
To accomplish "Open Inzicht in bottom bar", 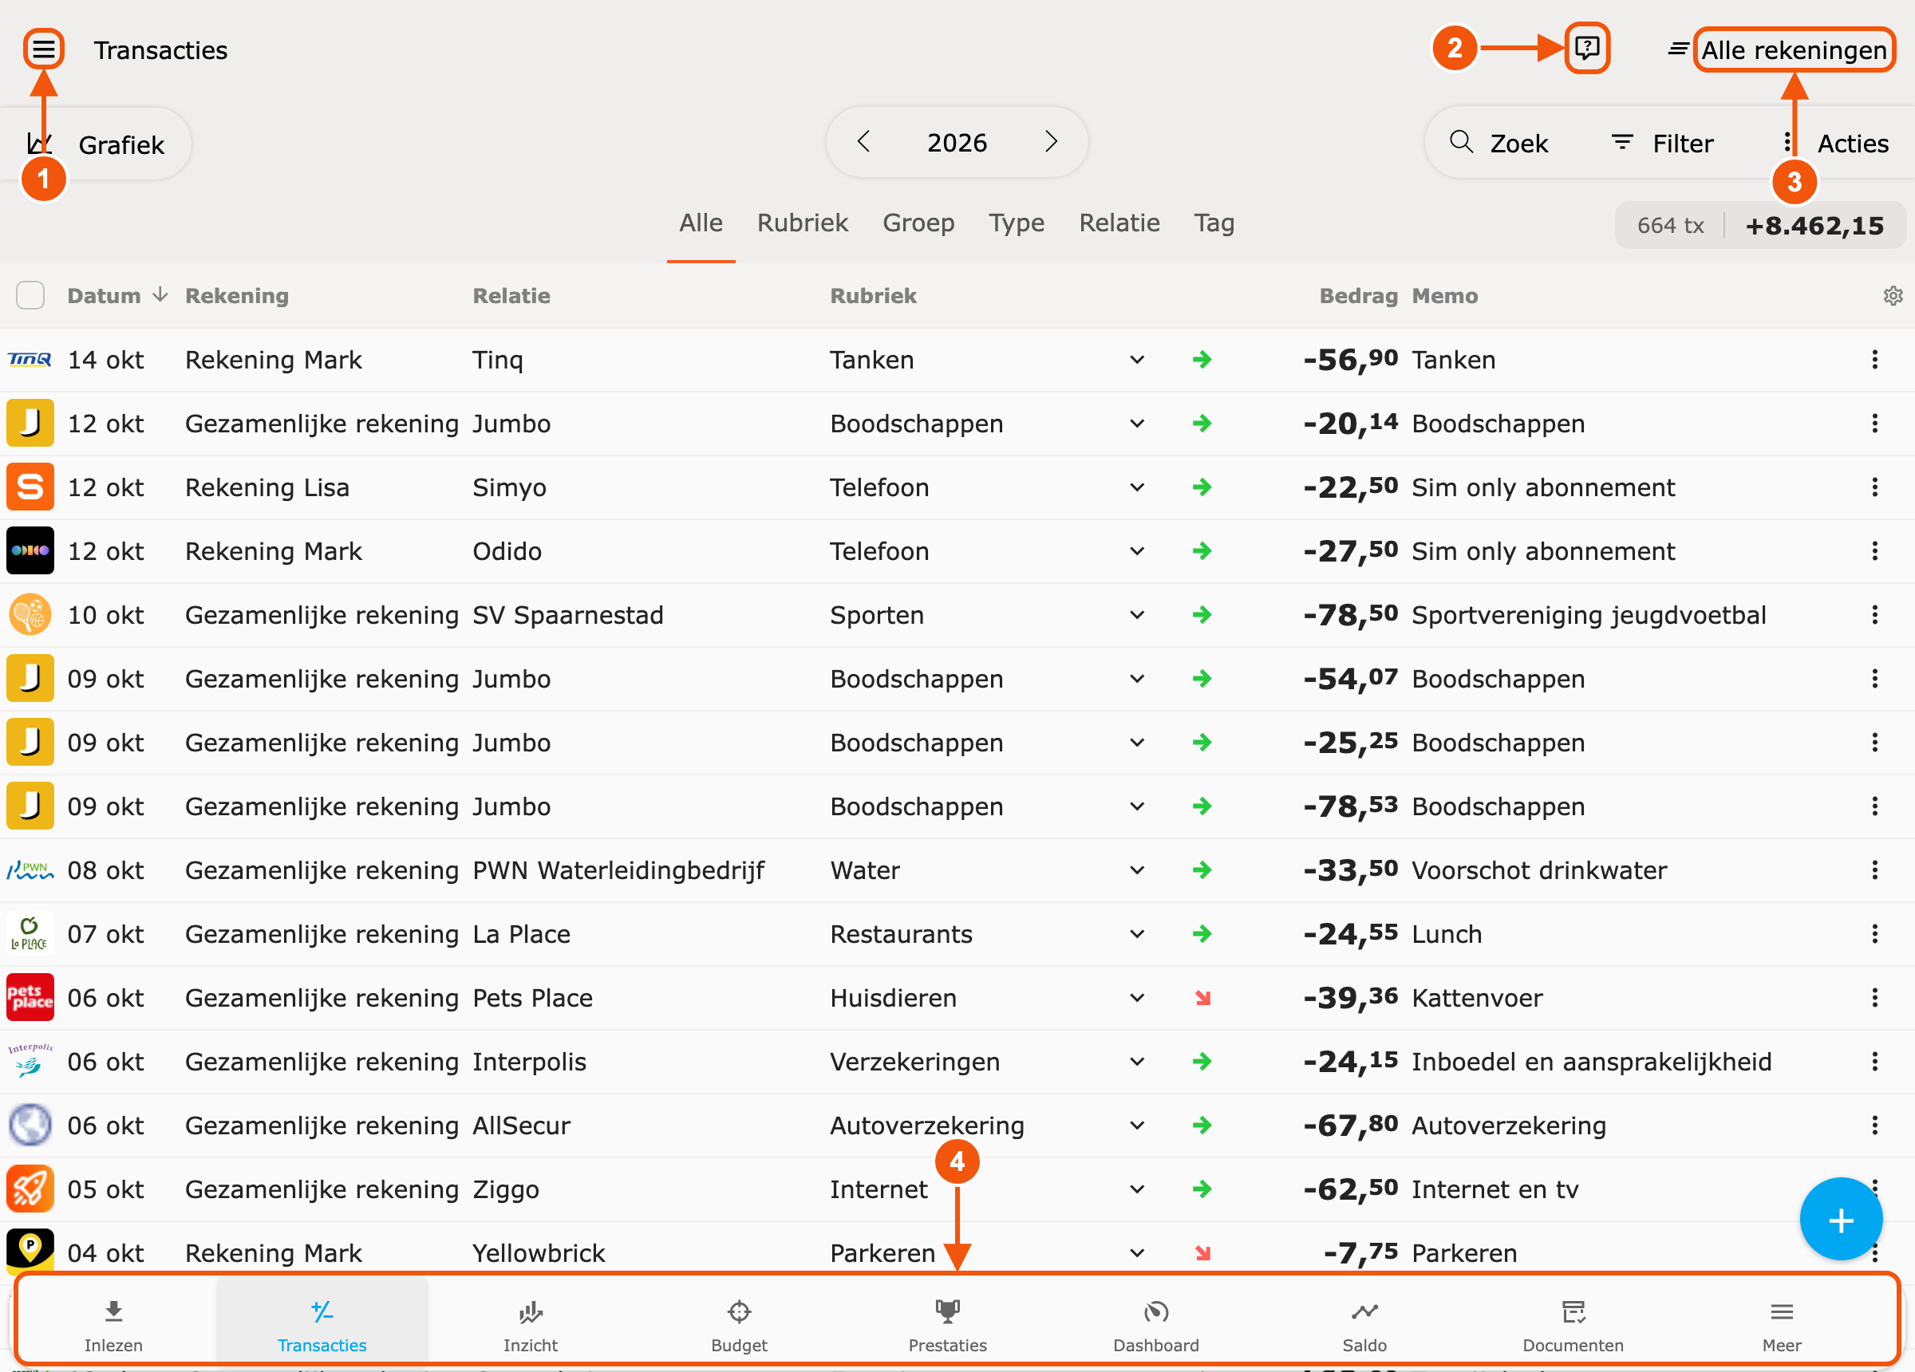I will (531, 1325).
